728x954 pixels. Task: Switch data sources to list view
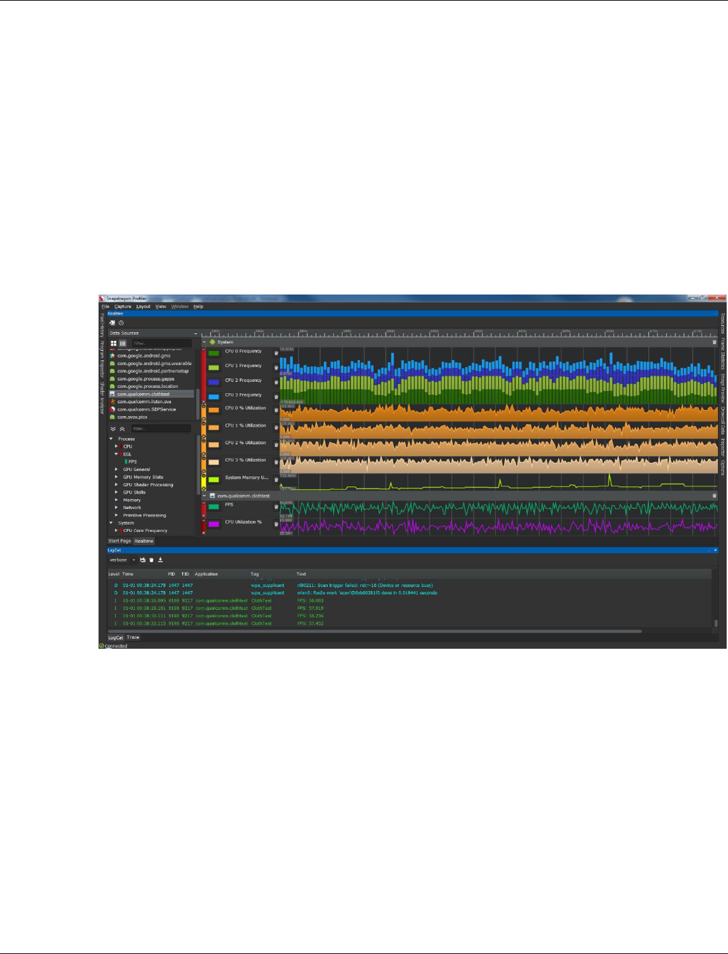coord(123,343)
